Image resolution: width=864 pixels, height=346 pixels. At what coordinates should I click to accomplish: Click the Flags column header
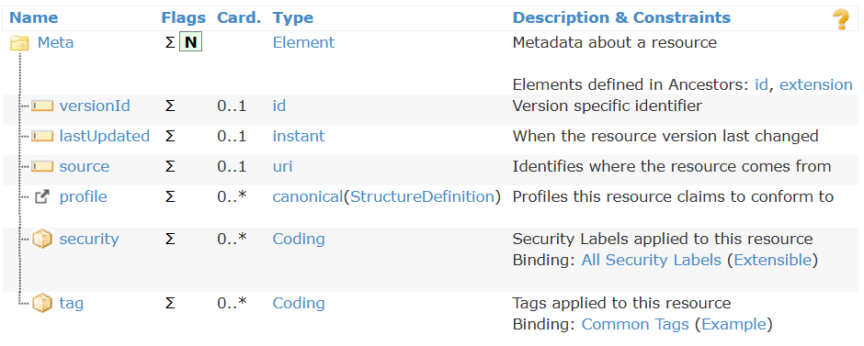click(184, 17)
